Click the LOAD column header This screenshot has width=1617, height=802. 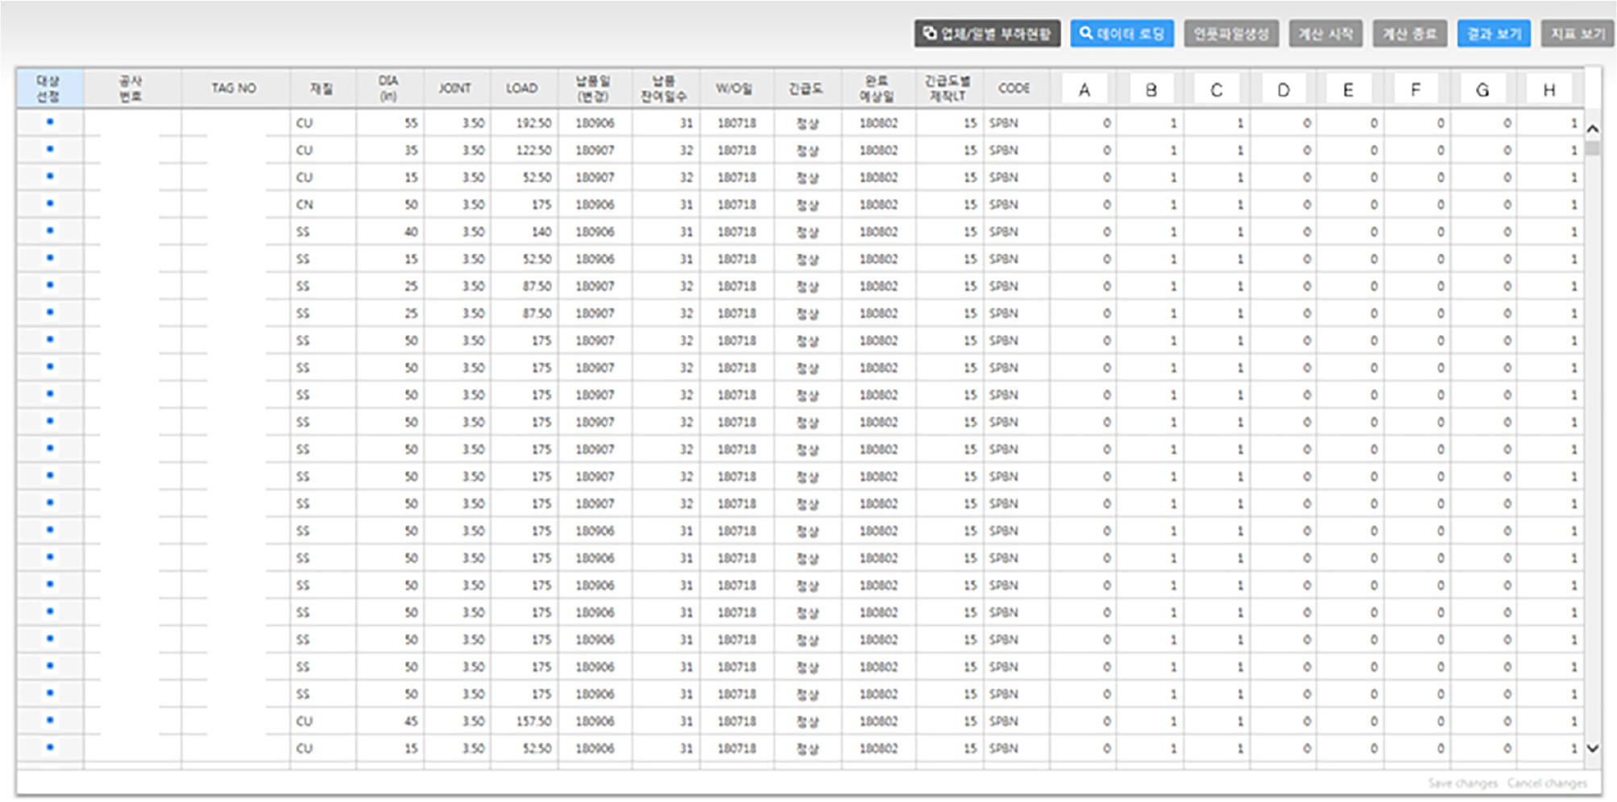click(522, 89)
